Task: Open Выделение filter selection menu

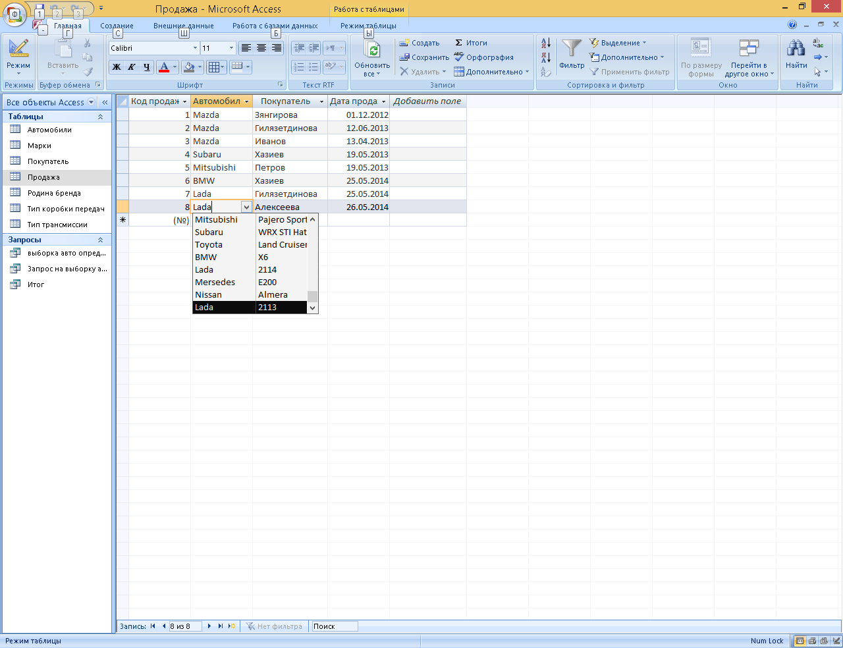Action: tap(618, 43)
